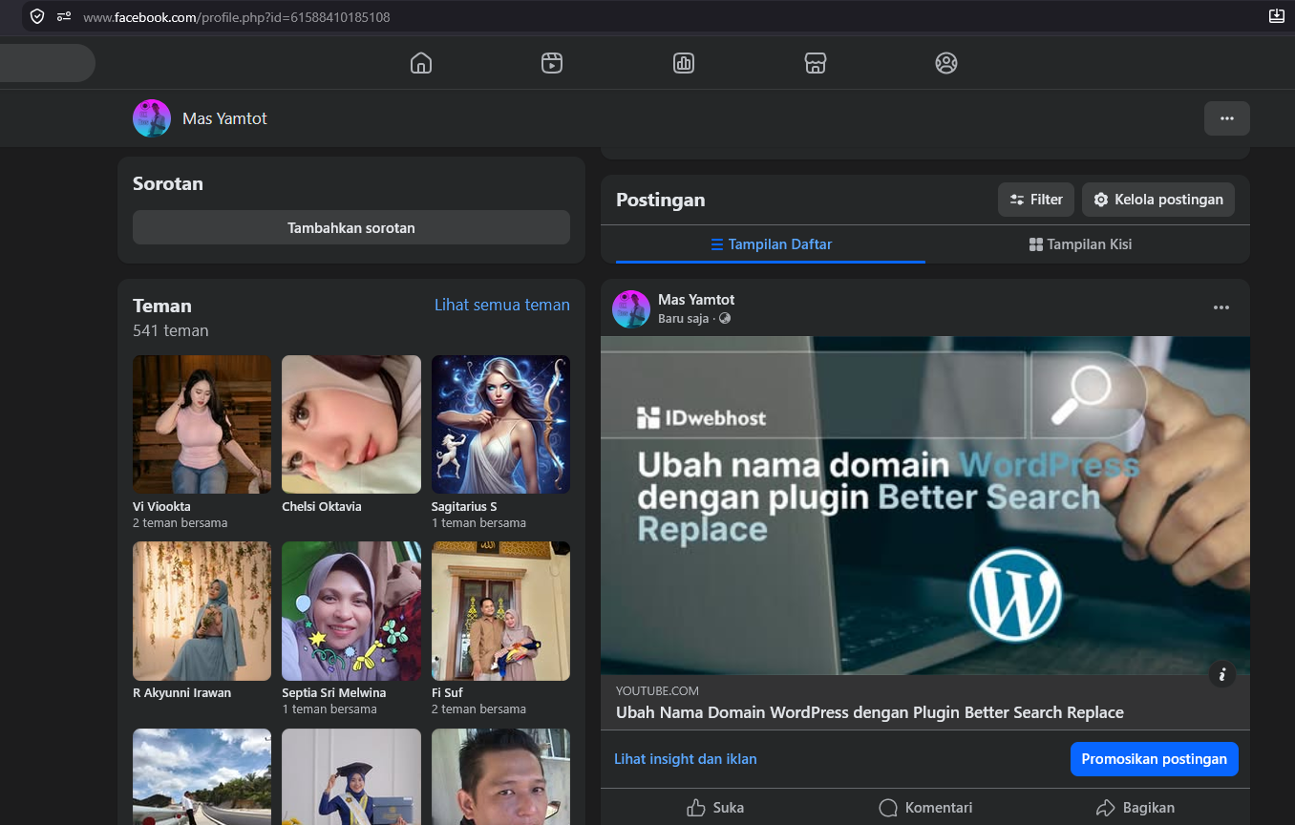Click "1 teman bersama" under Sagitarius S

point(478,523)
